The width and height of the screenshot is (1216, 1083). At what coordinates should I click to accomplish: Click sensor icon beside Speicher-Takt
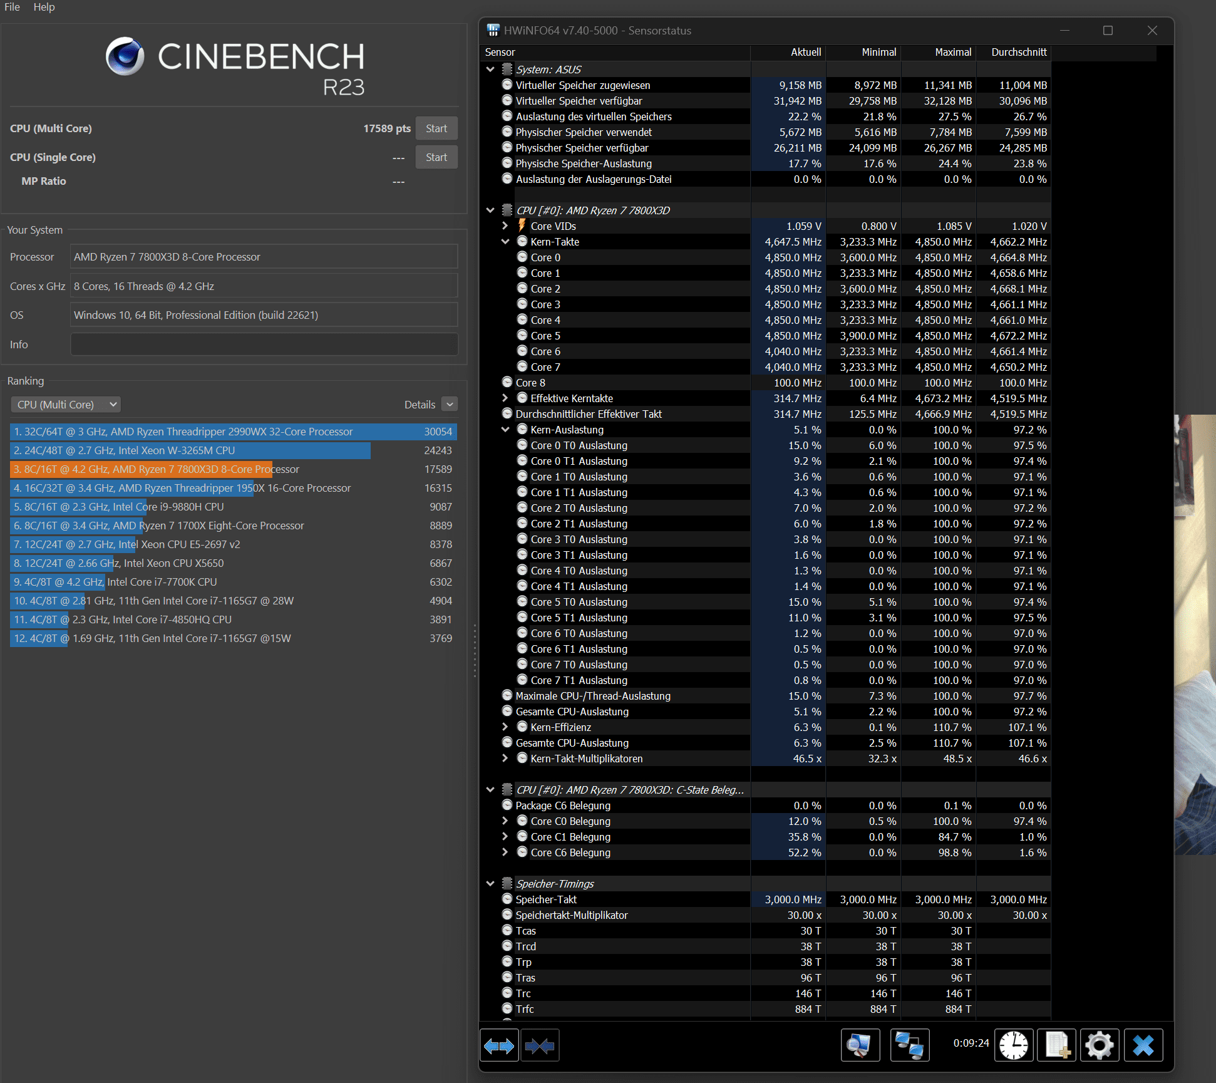[x=507, y=899]
